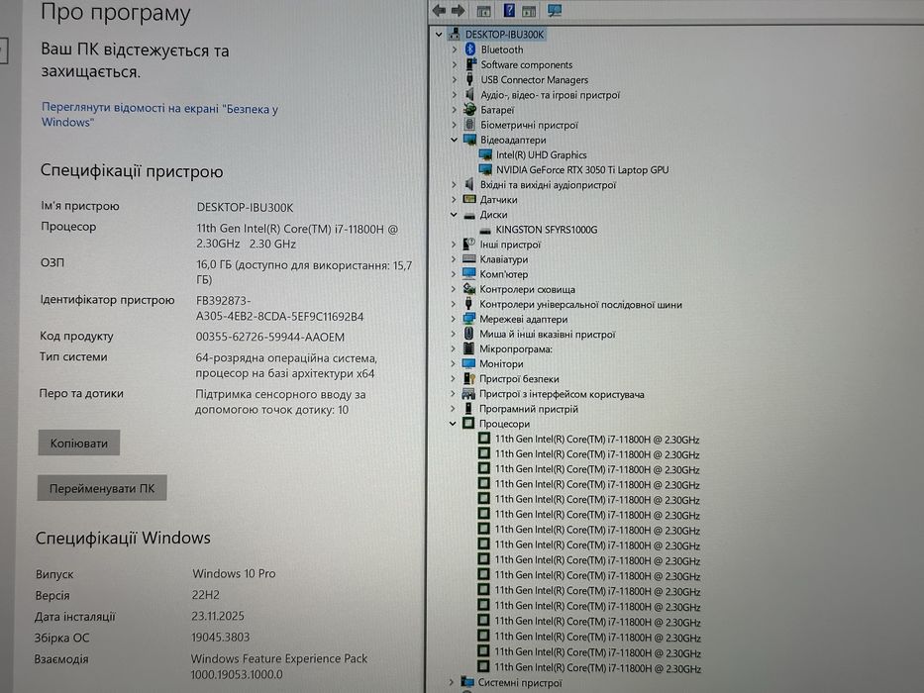Open link Переглянути відомості на екрані Безпека у Windows
924x693 pixels.
click(159, 115)
